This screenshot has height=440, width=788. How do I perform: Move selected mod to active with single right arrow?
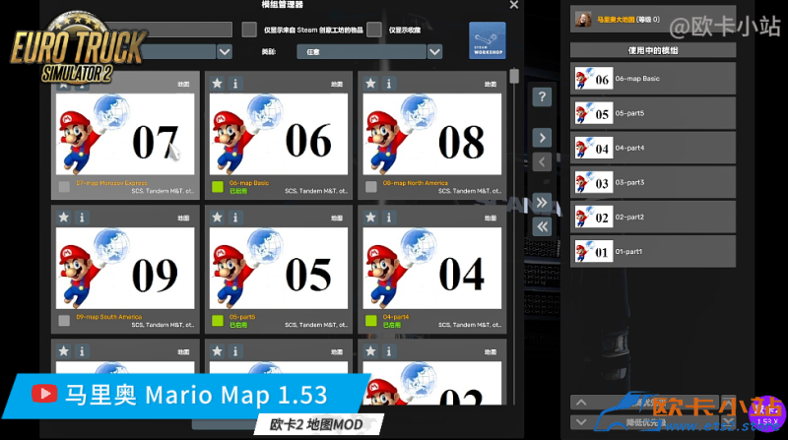click(x=542, y=138)
